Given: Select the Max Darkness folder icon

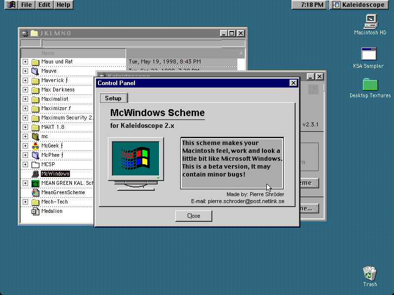Looking at the screenshot, I should click(35, 90).
